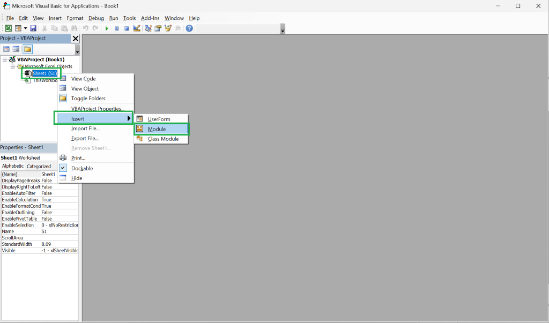Click the StandardWidth value 8.09
Image resolution: width=549 pixels, height=323 pixels.
pos(60,244)
